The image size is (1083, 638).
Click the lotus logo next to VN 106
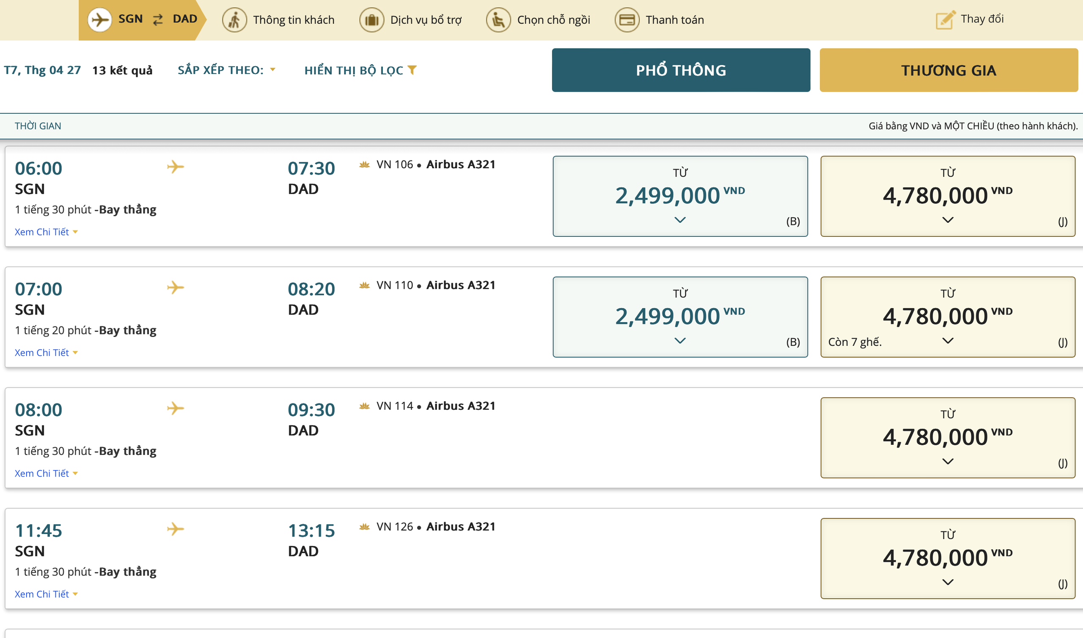tap(365, 164)
